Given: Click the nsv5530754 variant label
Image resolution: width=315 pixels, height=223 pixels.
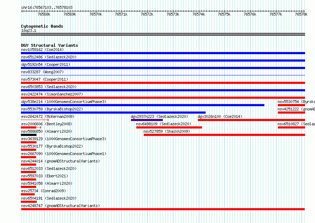Looking at the screenshot, I should [x=296, y=102].
